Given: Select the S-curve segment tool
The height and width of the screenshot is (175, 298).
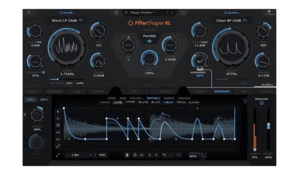Looking at the screenshot, I should [58, 146].
